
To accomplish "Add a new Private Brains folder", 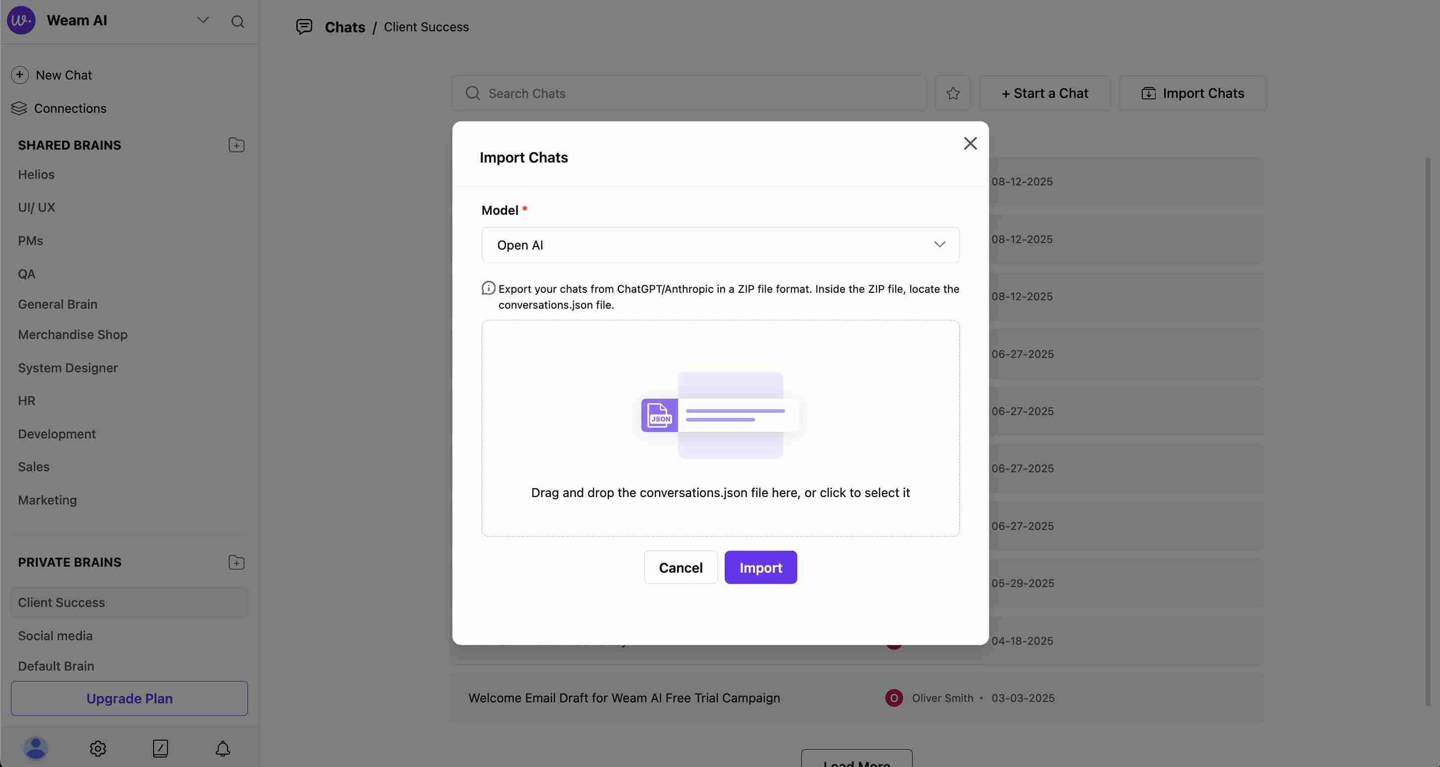I will 236,562.
